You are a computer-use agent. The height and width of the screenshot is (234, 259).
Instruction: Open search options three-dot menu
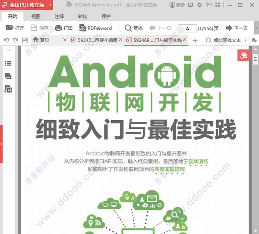click(x=246, y=40)
